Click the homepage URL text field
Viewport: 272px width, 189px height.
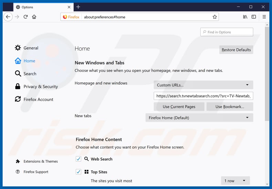[x=203, y=96]
